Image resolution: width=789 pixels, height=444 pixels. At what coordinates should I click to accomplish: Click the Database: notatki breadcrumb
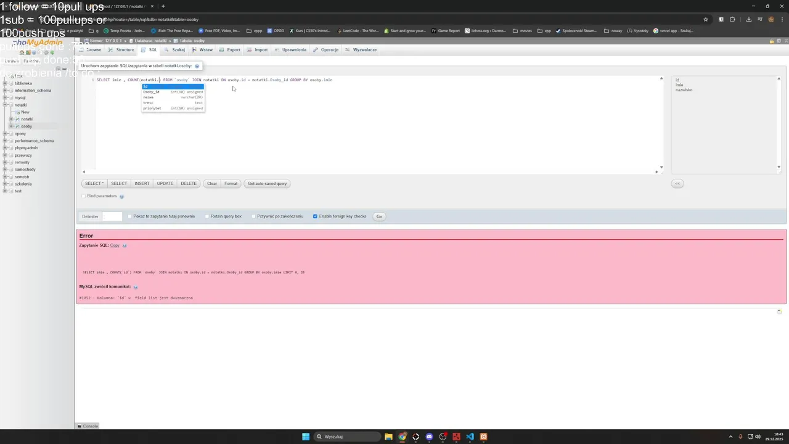(150, 41)
